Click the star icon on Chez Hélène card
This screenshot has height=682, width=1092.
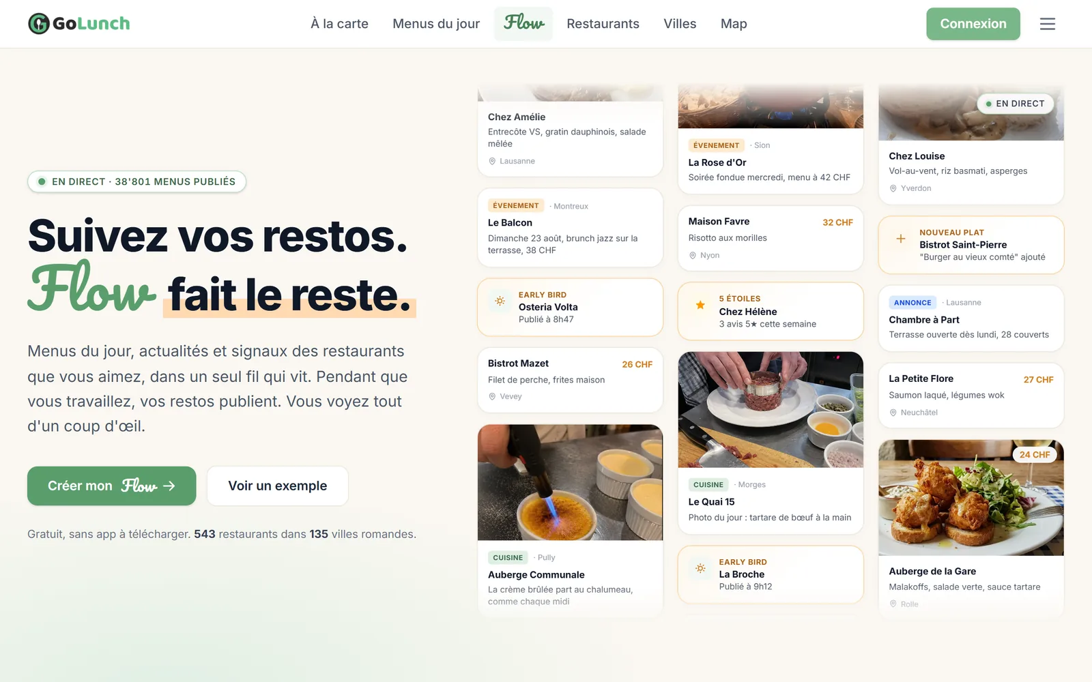(x=700, y=305)
